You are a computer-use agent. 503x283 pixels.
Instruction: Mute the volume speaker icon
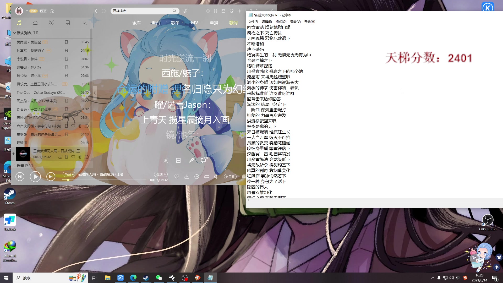(x=216, y=177)
